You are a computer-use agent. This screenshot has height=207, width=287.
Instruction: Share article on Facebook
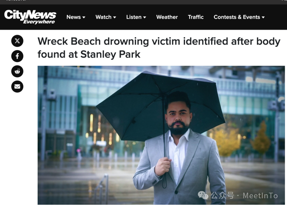pyautogui.click(x=17, y=56)
